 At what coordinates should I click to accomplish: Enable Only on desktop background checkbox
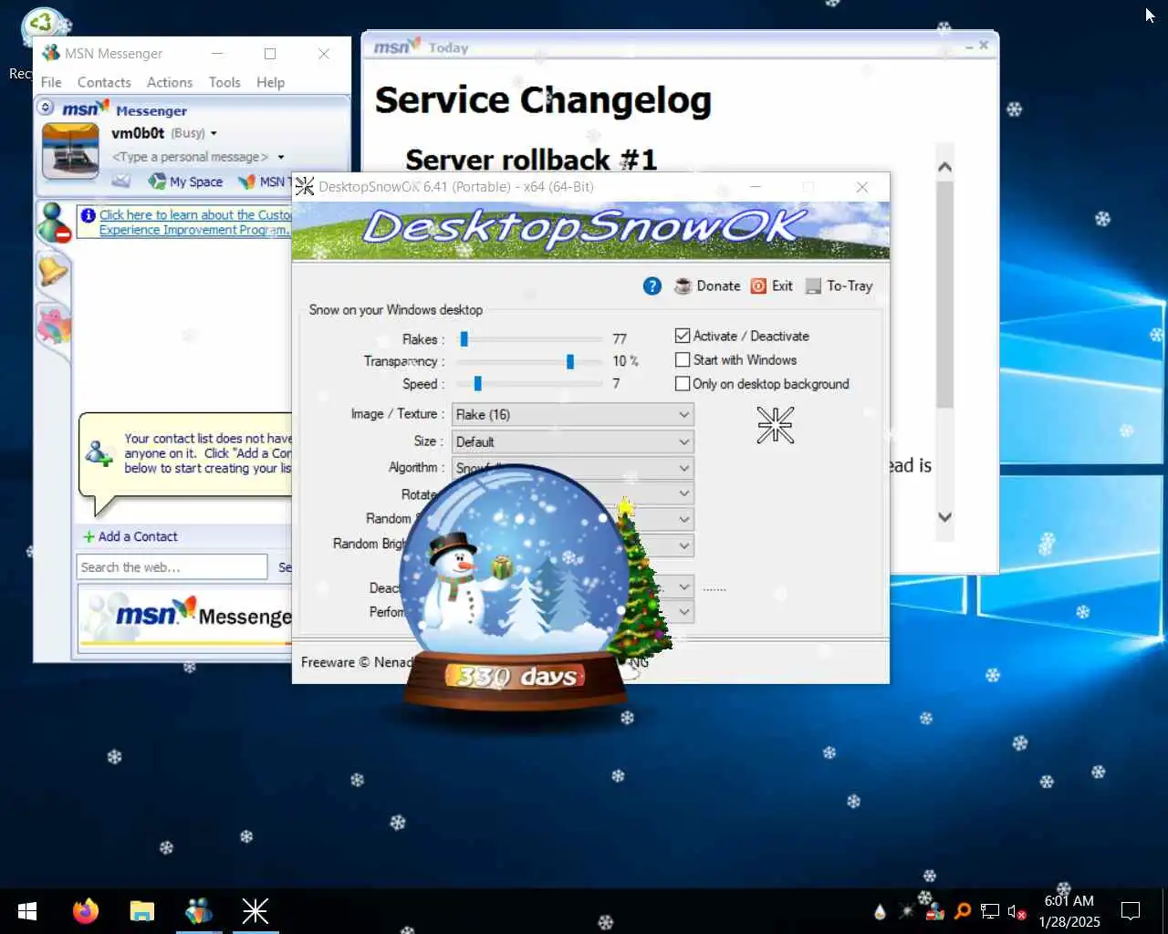683,384
